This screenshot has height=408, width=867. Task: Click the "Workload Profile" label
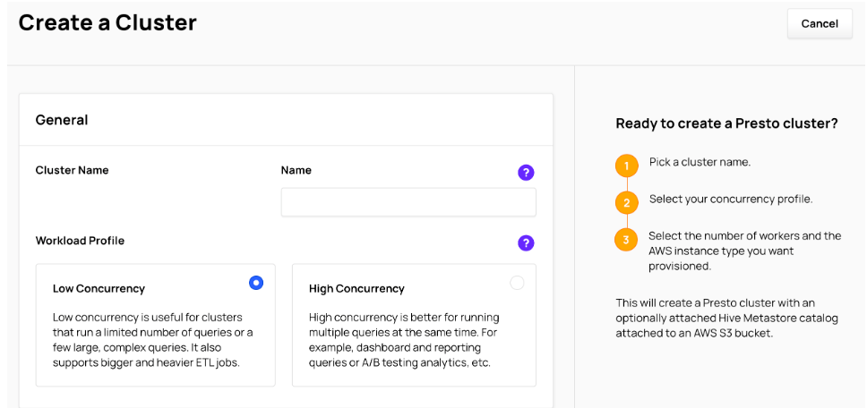(80, 241)
